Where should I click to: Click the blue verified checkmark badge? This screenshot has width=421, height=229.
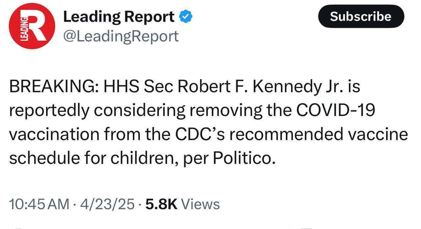(186, 17)
